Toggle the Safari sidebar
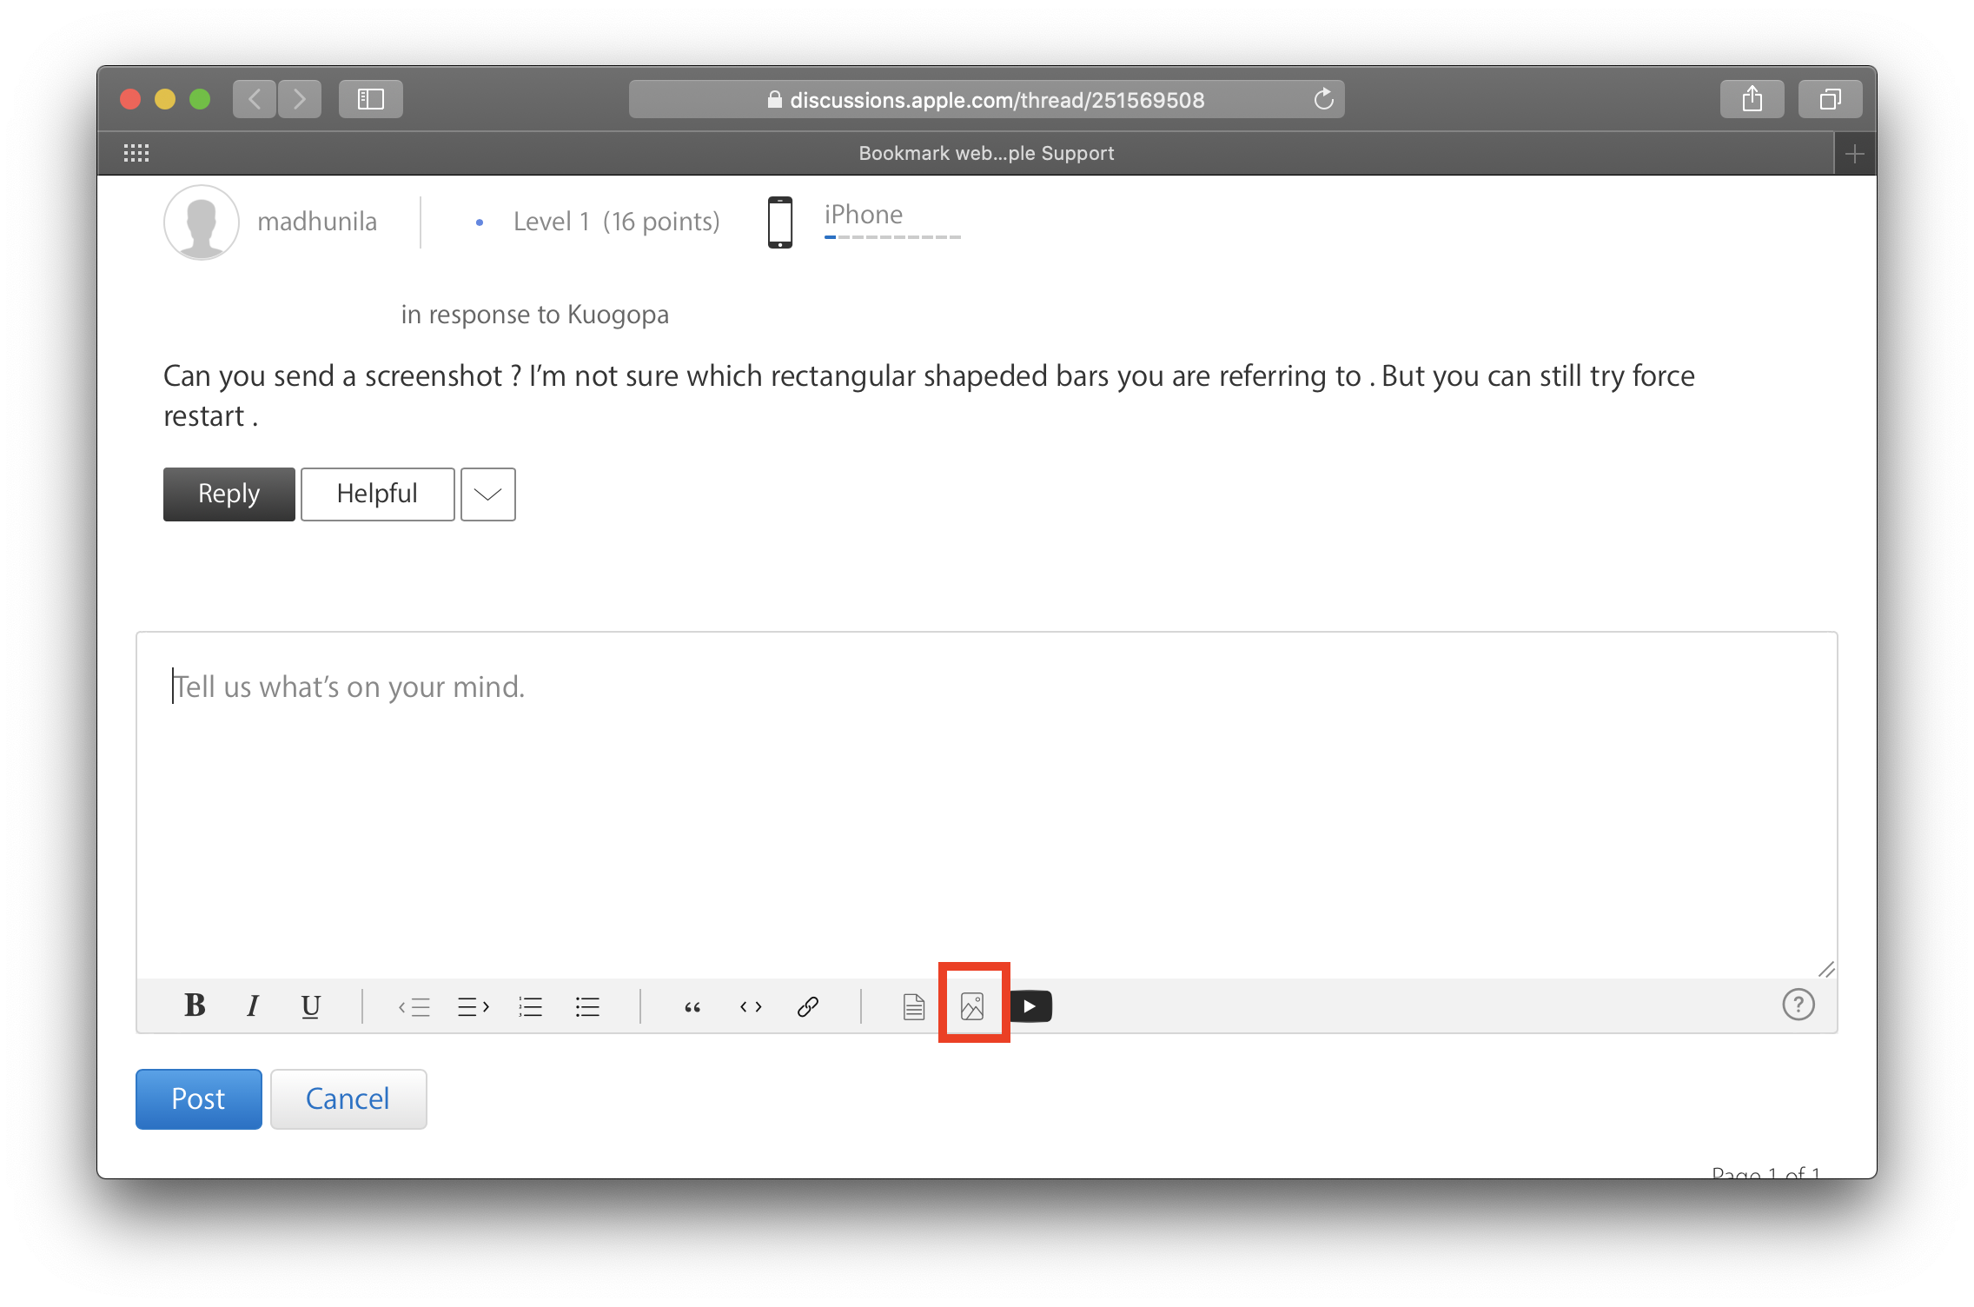Image resolution: width=1974 pixels, height=1307 pixels. tap(371, 99)
